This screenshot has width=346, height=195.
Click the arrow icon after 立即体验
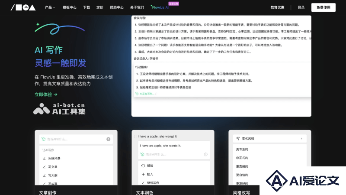(55, 94)
